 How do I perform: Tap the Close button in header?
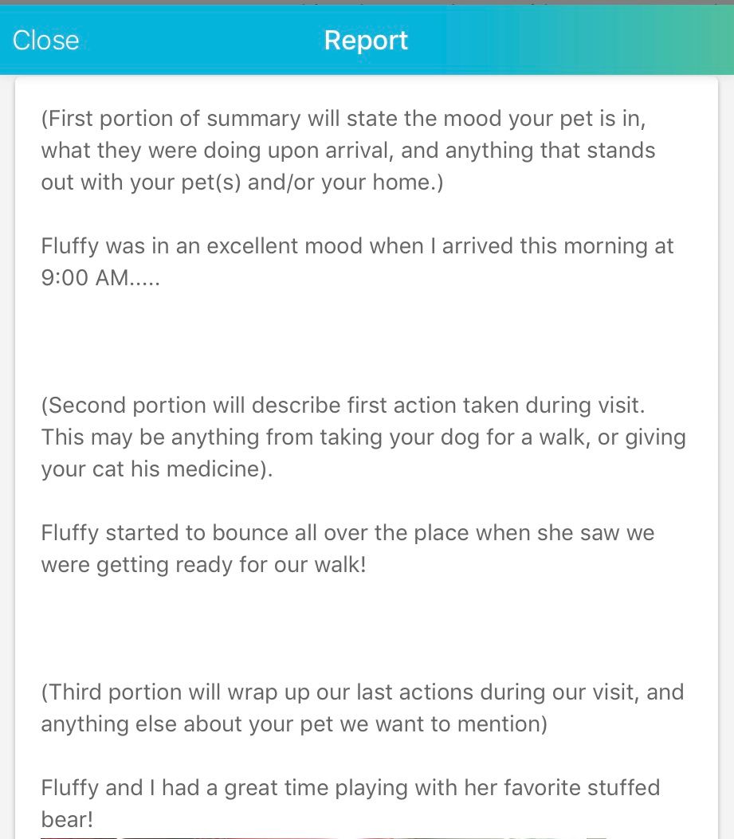point(46,40)
